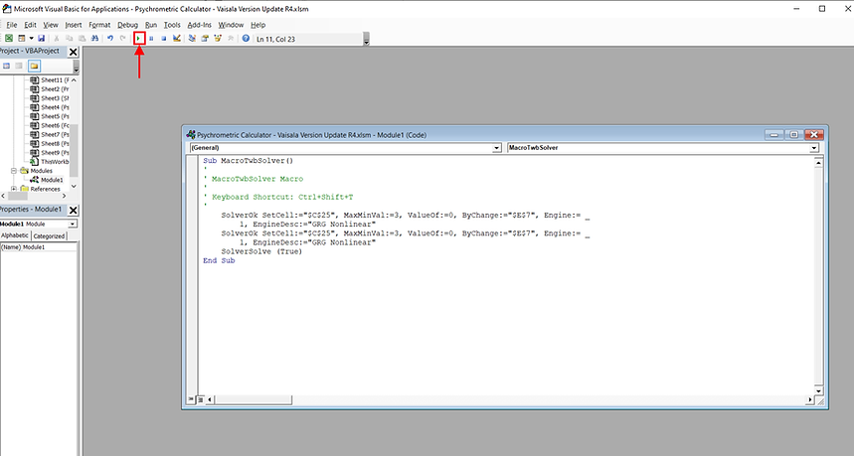Open the Window menu
The height and width of the screenshot is (456, 854).
pyautogui.click(x=231, y=25)
